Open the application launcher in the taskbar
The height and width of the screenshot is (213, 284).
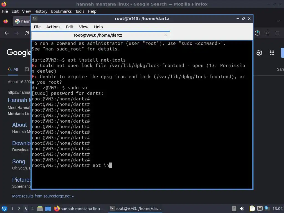(4, 209)
